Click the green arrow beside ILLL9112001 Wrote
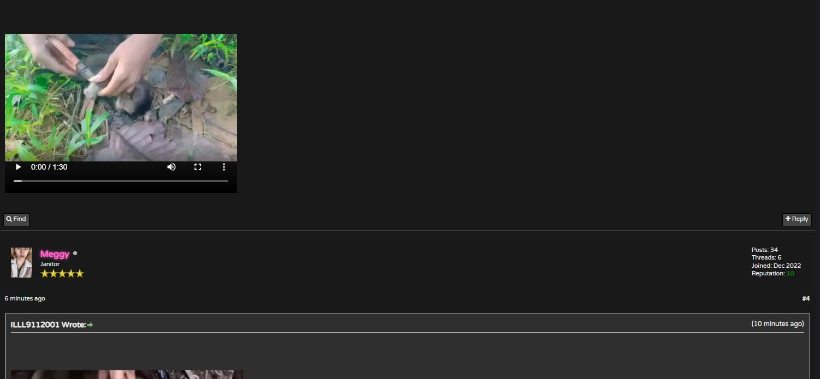820x379 pixels. (x=90, y=325)
